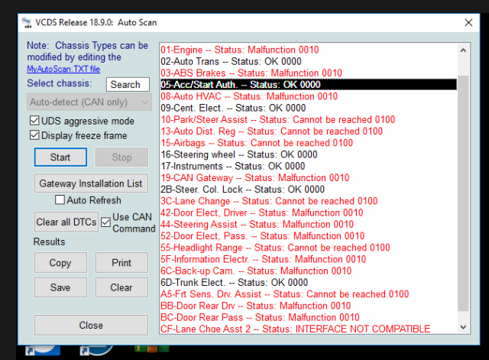This screenshot has width=489, height=360.
Task: Click the VCDS app icon in the title bar
Action: tap(27, 23)
